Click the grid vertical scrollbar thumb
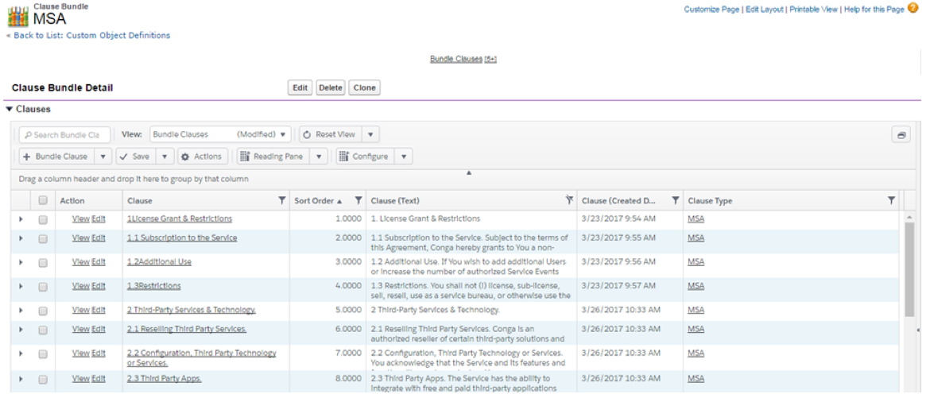930x398 pixels. point(909,270)
